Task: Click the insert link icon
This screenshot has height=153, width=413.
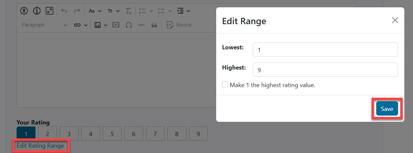Action: [77, 25]
